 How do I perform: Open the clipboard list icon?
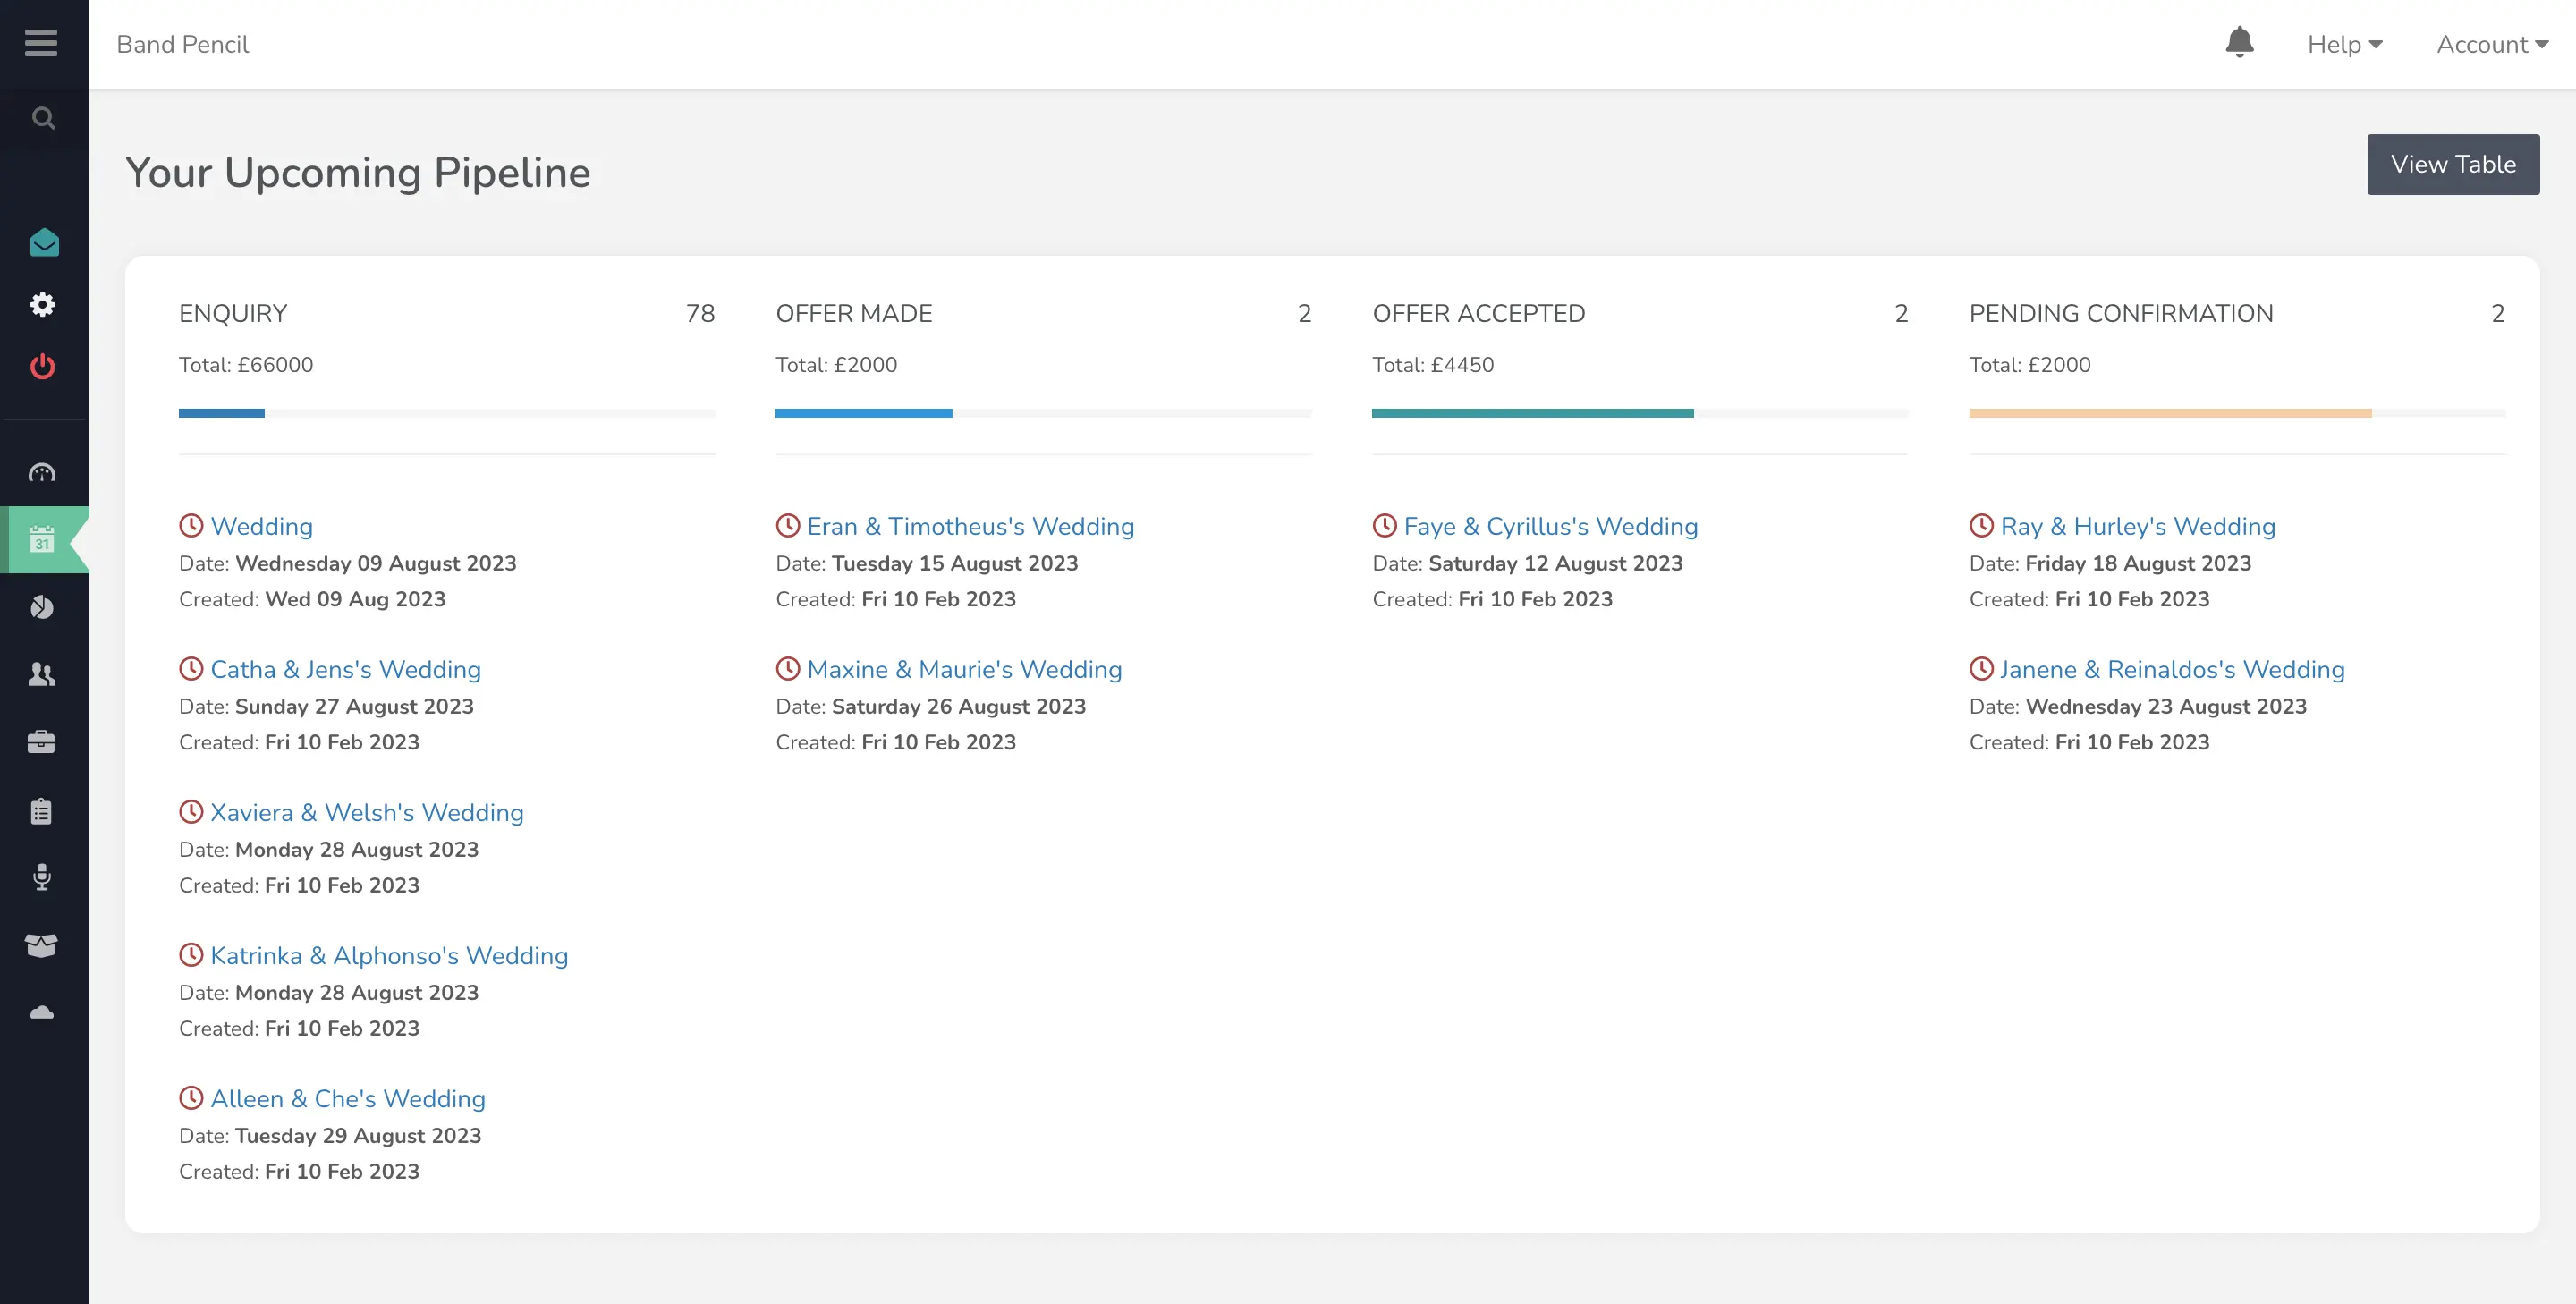click(x=41, y=810)
